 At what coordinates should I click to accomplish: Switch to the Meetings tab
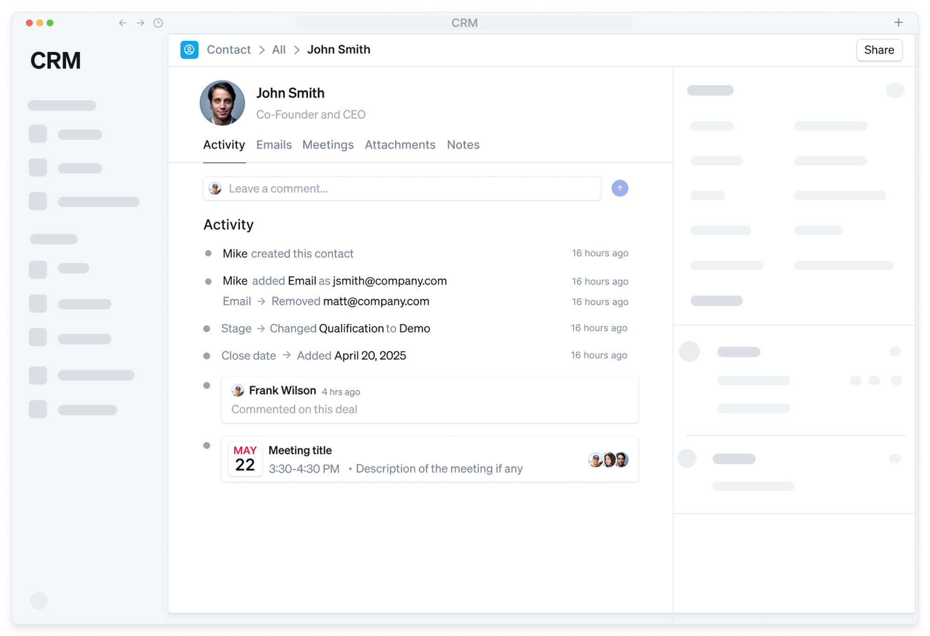(x=328, y=145)
